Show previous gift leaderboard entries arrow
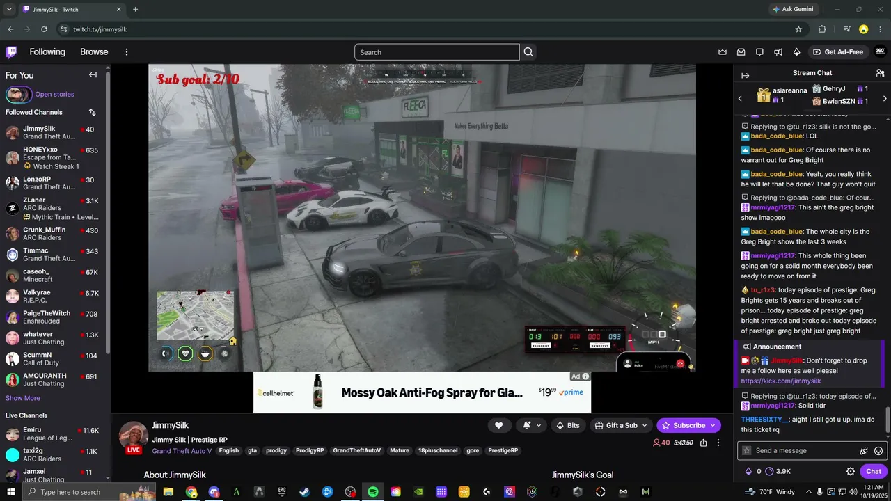Viewport: 891px width, 501px height. [x=740, y=99]
